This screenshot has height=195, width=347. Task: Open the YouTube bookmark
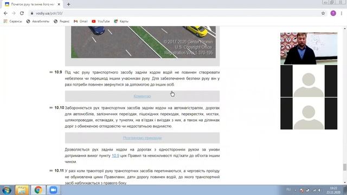101,21
